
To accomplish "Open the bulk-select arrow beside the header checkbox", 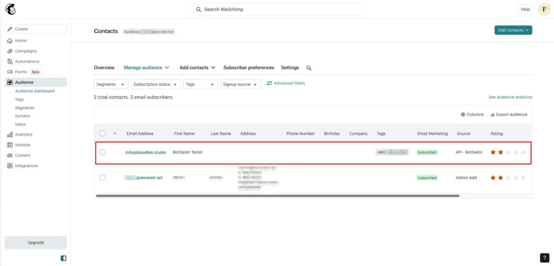I will pos(115,134).
